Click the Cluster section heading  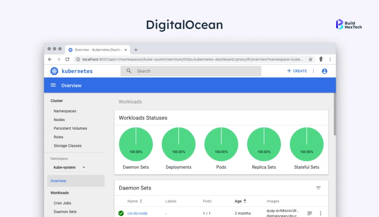coord(56,101)
